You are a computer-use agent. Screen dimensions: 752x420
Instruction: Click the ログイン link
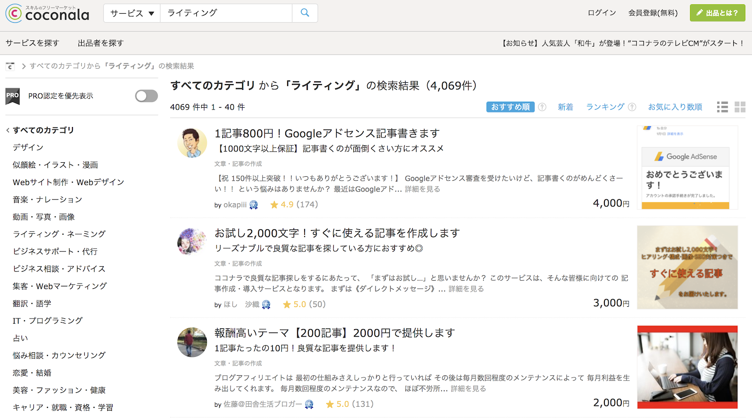(x=602, y=13)
